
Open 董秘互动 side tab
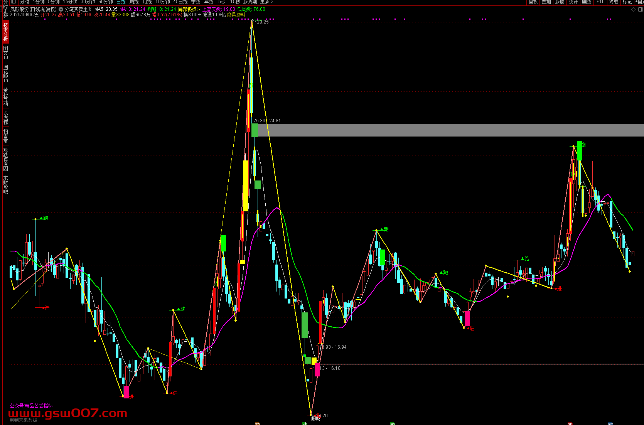click(5, 97)
